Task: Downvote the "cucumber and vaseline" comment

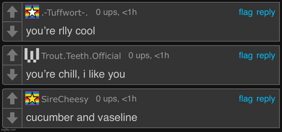Action: 12,118
